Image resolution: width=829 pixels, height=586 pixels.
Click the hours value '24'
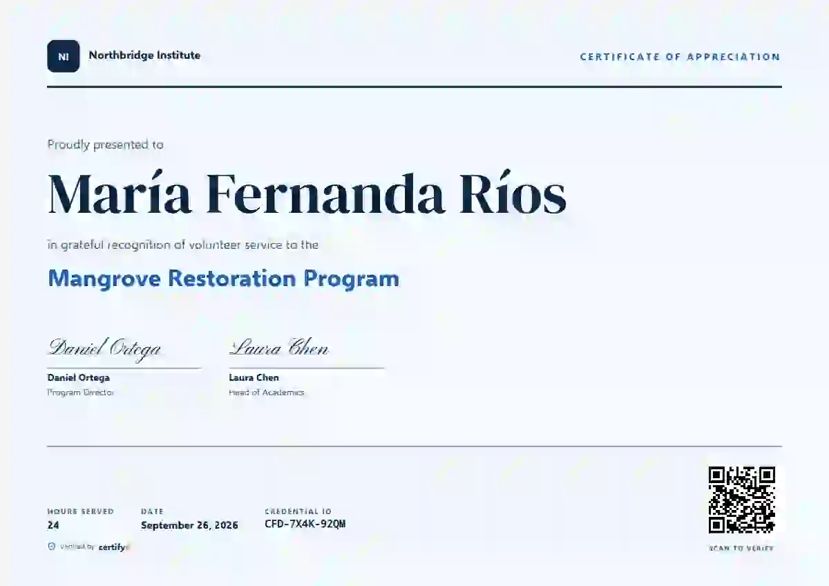coord(53,525)
